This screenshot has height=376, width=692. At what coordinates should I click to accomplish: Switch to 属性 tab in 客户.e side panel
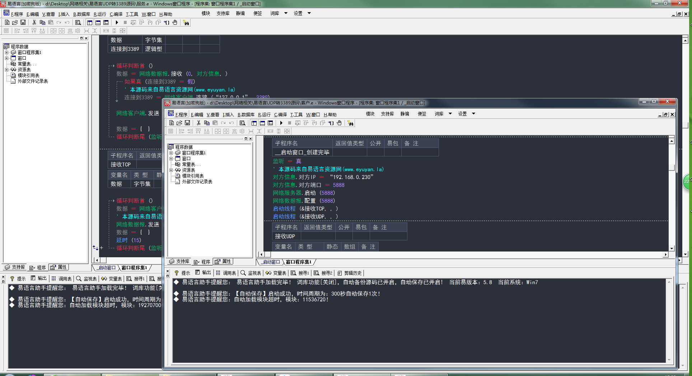(223, 262)
